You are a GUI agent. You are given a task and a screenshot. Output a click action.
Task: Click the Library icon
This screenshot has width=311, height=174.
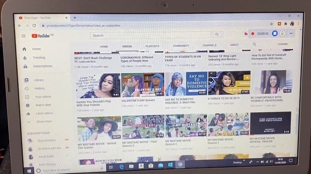coord(26,80)
